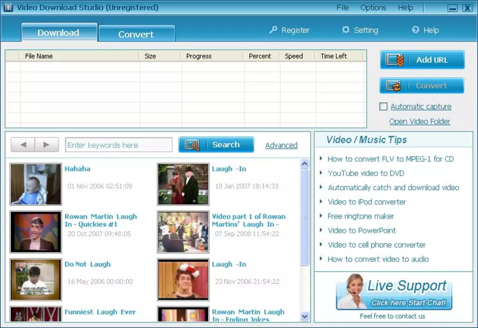This screenshot has width=478, height=328.
Task: Open the File menu
Action: [x=342, y=8]
